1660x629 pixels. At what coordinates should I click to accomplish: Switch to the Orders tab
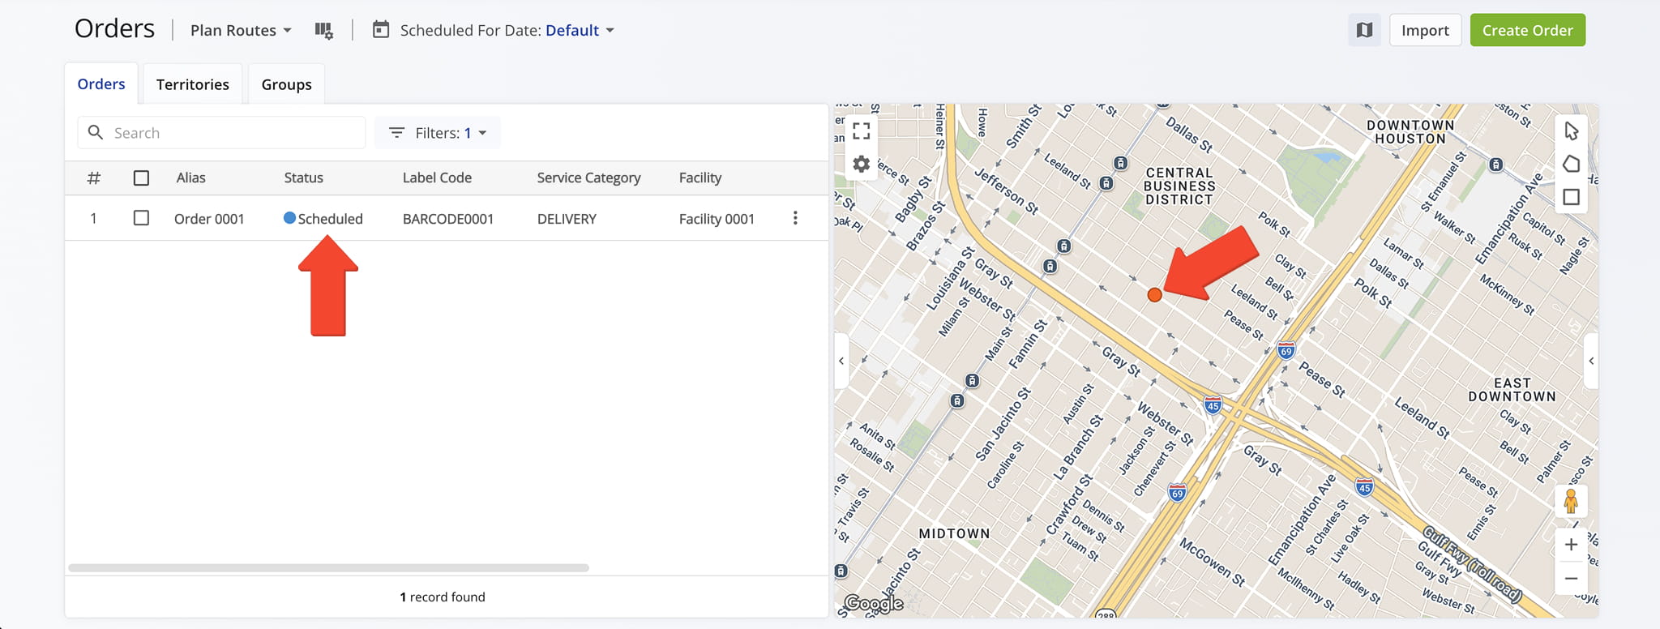click(101, 83)
